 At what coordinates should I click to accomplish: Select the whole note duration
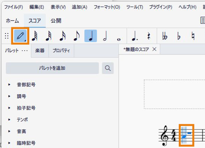119,39
